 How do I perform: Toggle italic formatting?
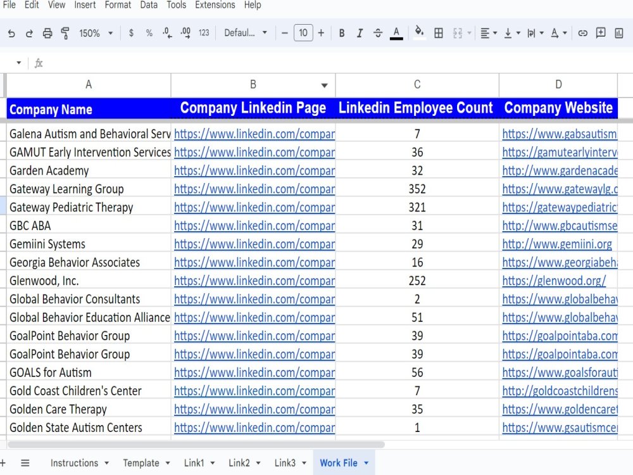click(360, 32)
